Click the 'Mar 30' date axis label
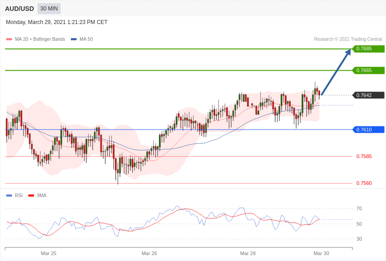 (x=321, y=253)
